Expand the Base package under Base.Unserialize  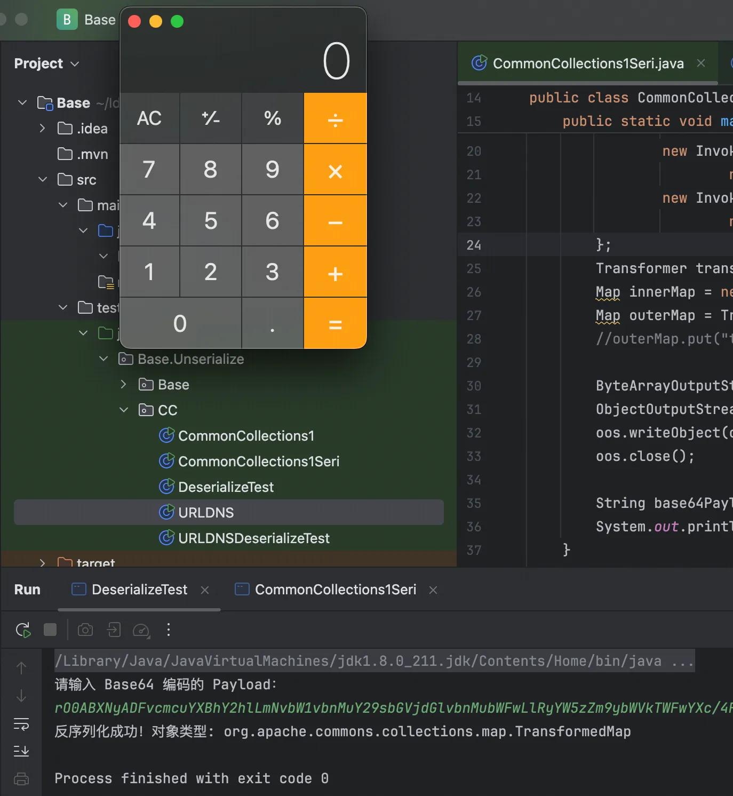click(x=124, y=384)
